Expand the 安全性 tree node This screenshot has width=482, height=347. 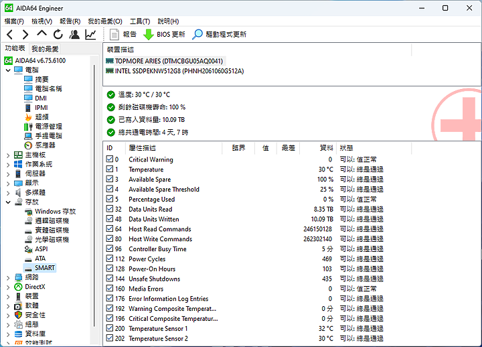(8, 316)
